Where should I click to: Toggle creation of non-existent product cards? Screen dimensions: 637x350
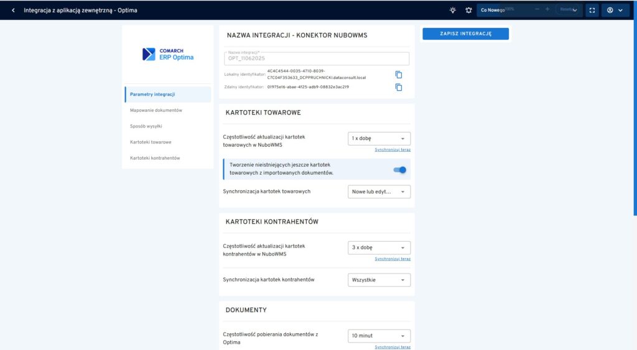click(x=399, y=170)
